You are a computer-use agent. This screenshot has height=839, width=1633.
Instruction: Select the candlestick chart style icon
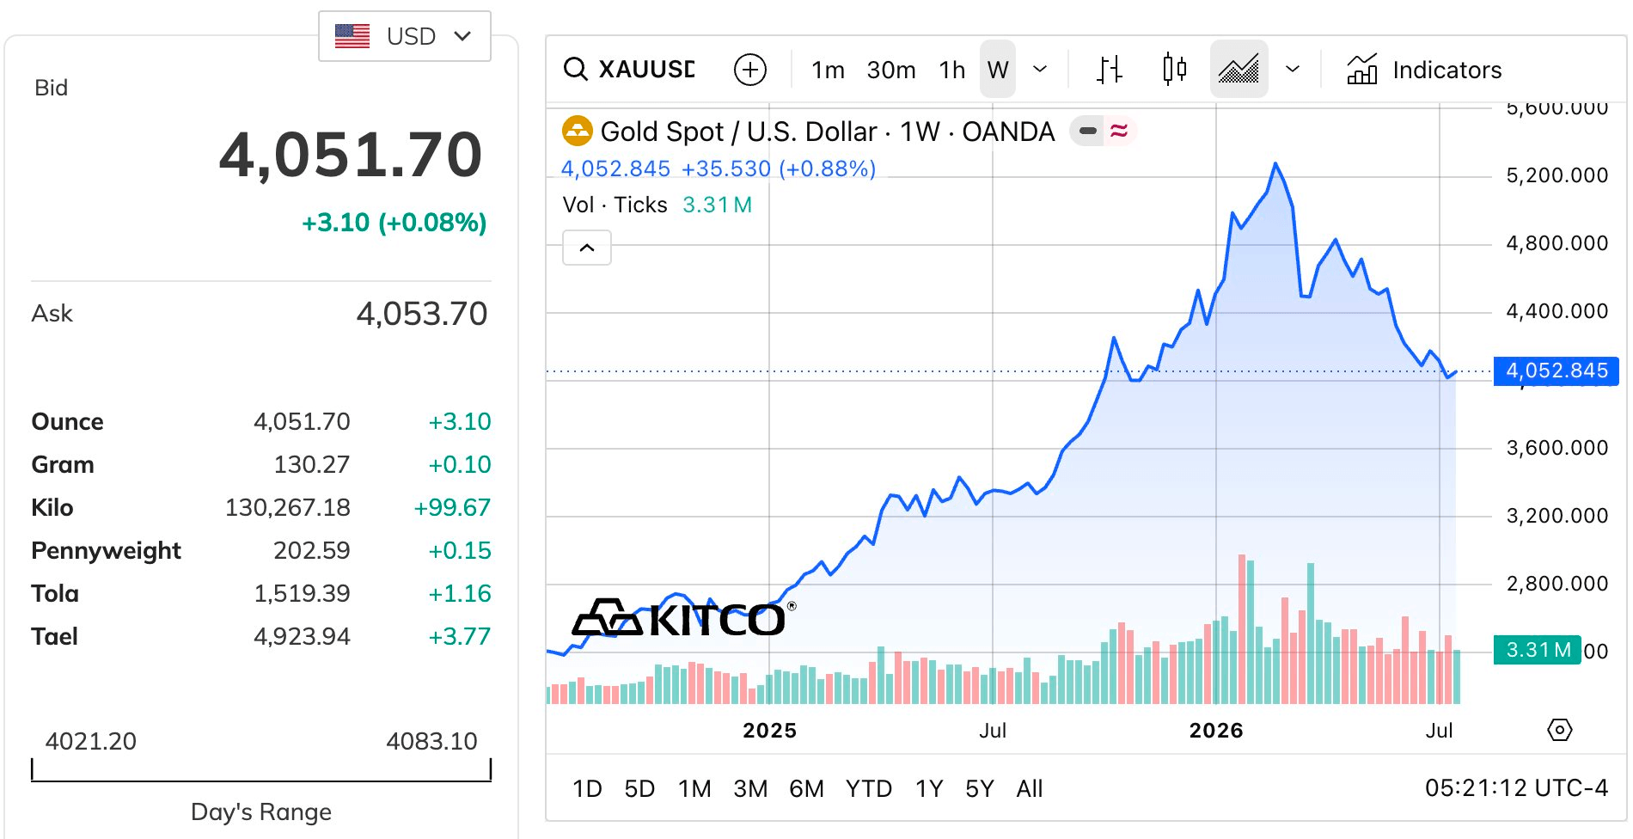(x=1174, y=69)
